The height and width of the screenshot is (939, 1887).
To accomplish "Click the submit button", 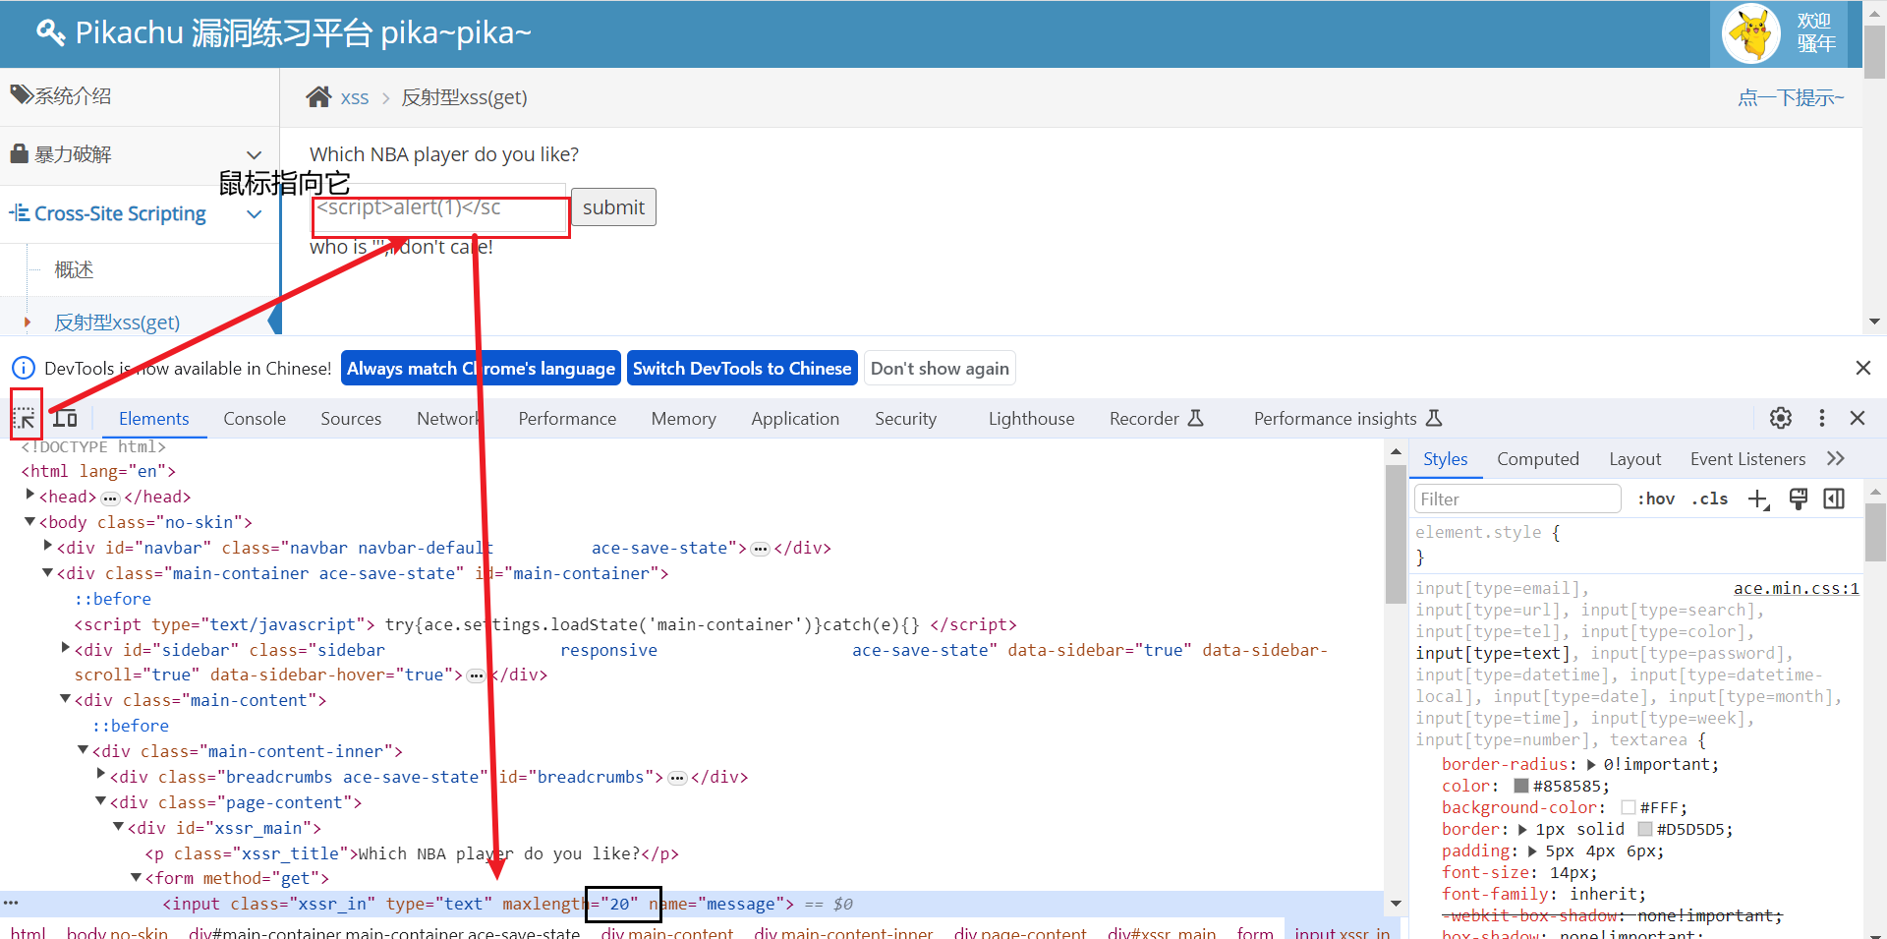I will point(613,207).
